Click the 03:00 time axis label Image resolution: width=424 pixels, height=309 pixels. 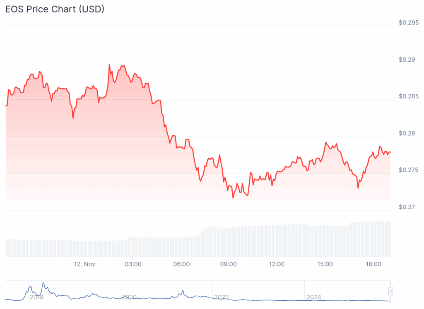pos(133,264)
